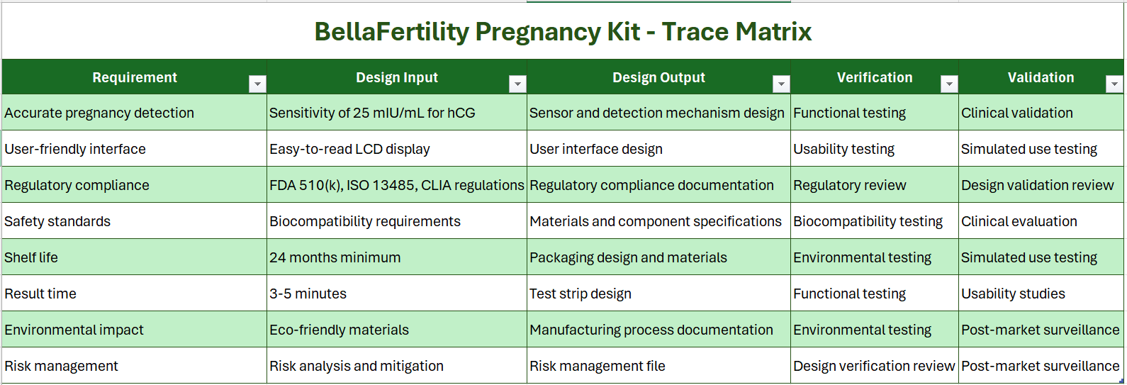Select the 'Usability studies' cell
Screen dimensions: 1127x385
(1013, 294)
